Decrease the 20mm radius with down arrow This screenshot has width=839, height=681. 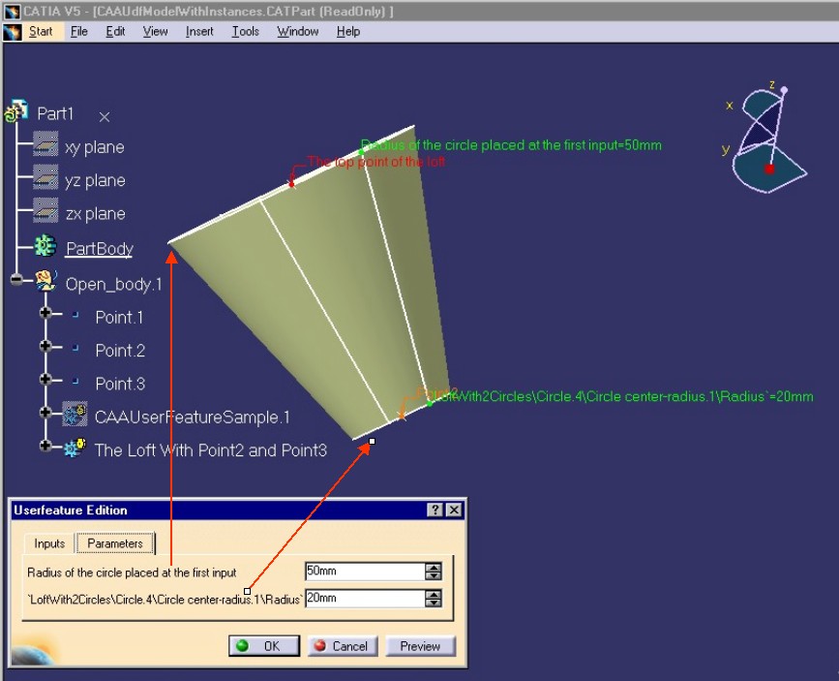coord(434,603)
